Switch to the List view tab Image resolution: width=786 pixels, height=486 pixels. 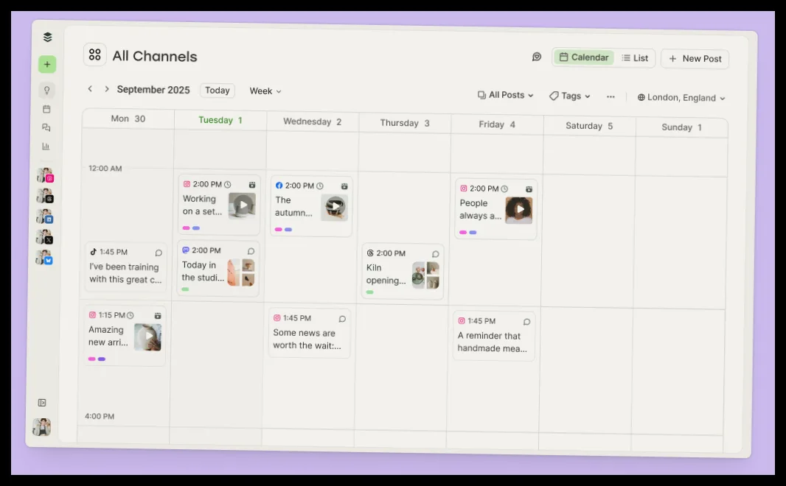[635, 58]
